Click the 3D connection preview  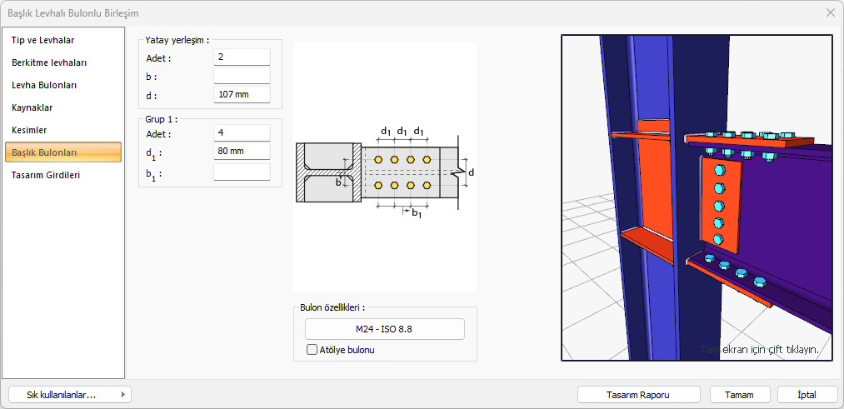tap(697, 197)
